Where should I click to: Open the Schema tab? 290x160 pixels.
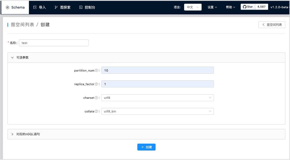tap(15, 7)
